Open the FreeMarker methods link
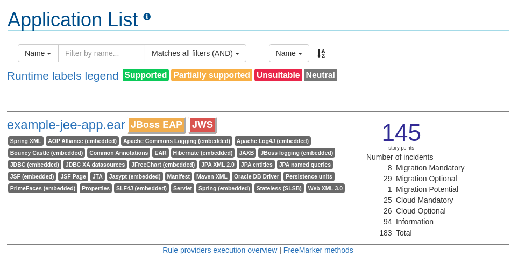Screen dimensions: 511x256 point(318,250)
